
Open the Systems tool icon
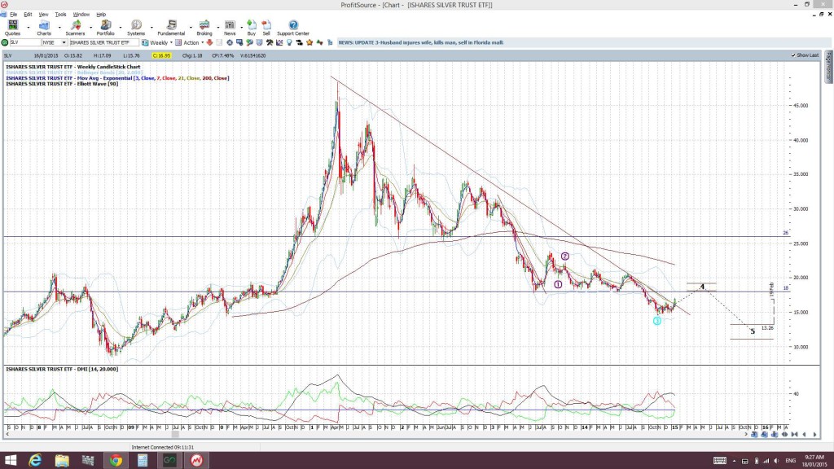click(x=136, y=25)
